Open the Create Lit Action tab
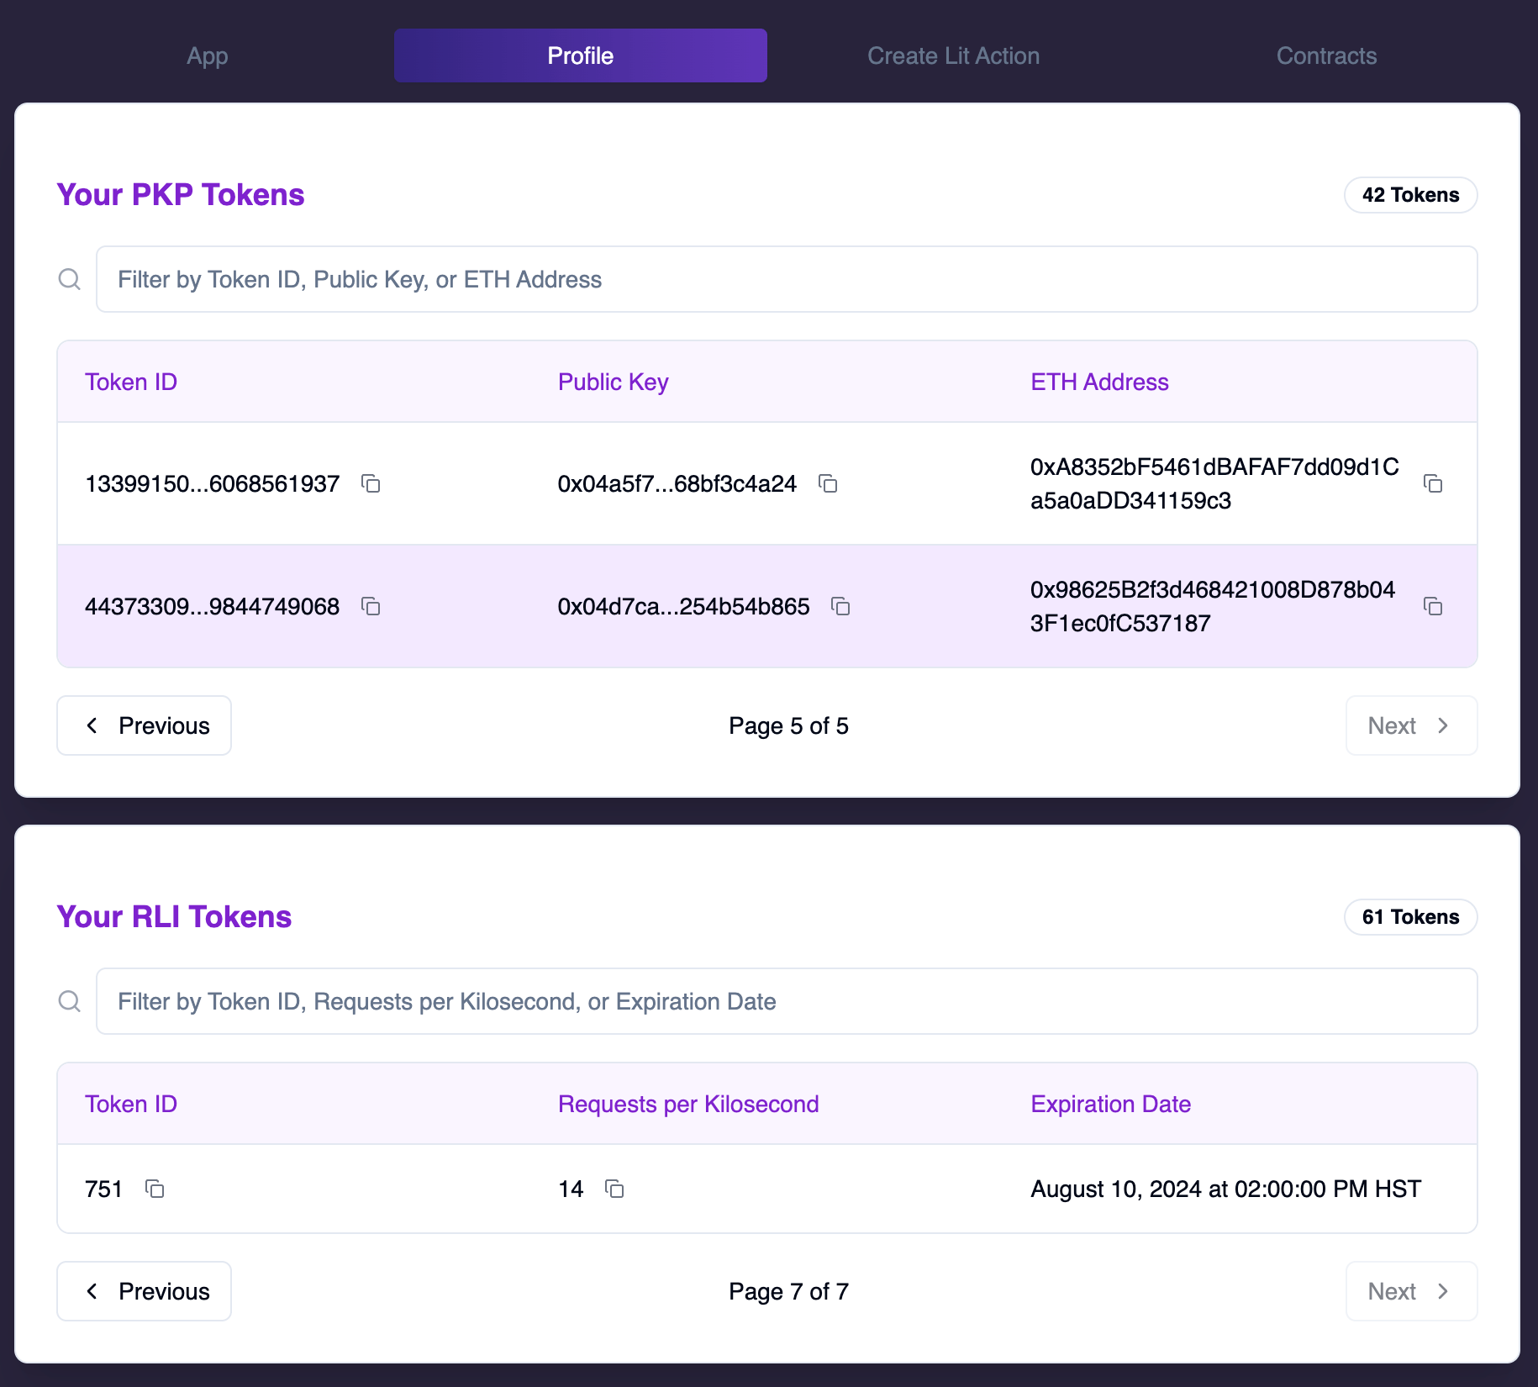This screenshot has height=1387, width=1538. coord(953,55)
